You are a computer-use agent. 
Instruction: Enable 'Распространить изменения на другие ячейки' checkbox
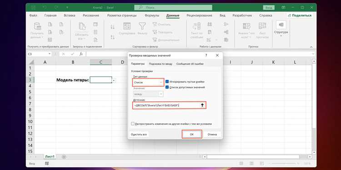pos(133,124)
